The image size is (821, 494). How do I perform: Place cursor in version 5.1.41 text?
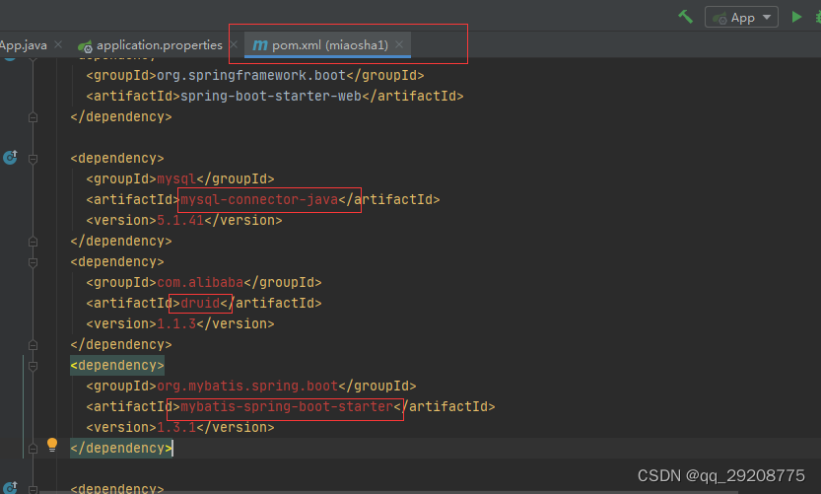click(x=180, y=221)
